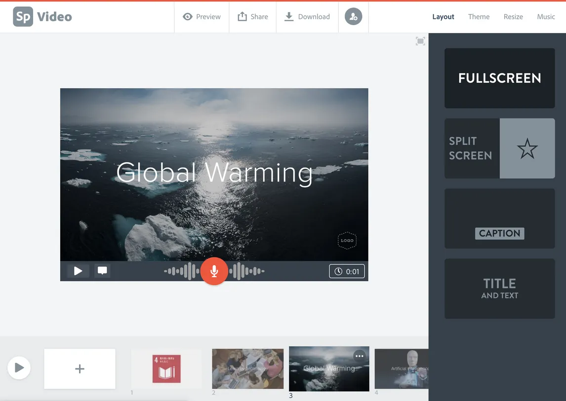
Task: Click the LOGO placeholder badge on the video
Action: [x=347, y=241]
